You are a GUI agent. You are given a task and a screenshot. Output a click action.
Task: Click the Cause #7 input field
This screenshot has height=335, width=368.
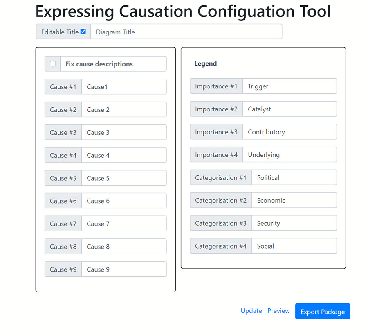[x=124, y=224]
